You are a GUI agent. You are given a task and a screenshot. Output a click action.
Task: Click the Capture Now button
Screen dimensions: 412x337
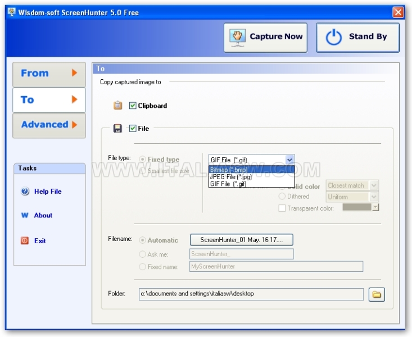(265, 38)
